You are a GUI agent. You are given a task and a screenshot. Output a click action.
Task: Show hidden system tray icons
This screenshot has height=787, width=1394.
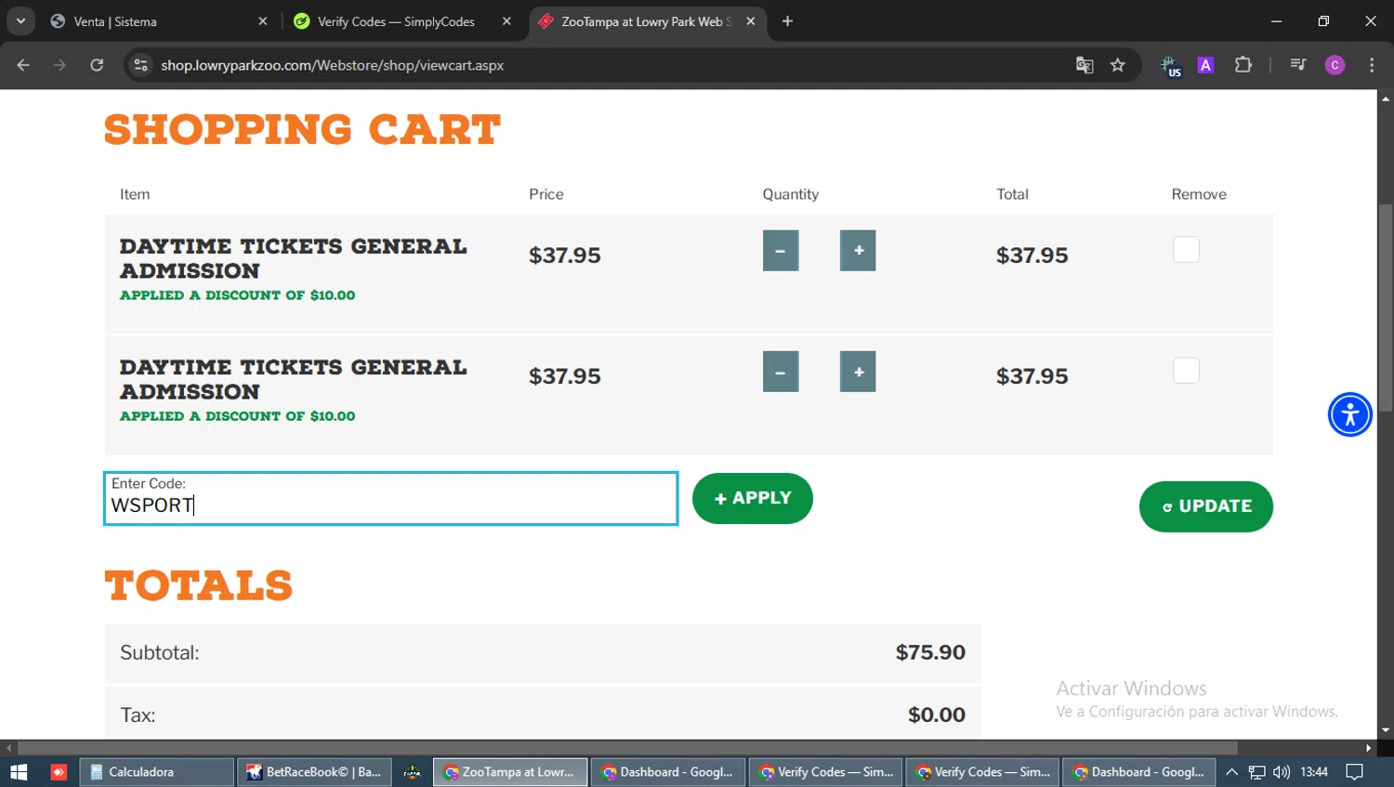[1231, 772]
